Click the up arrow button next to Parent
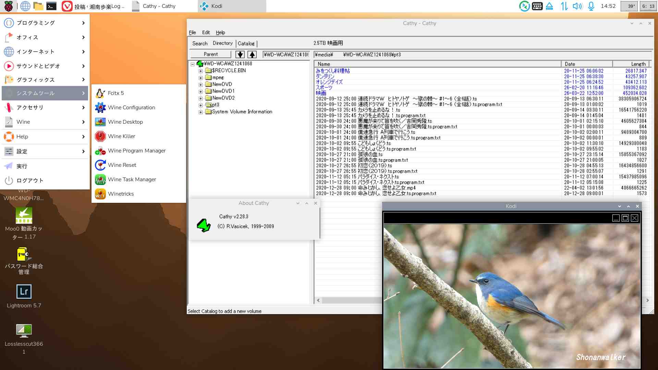This screenshot has width=658, height=370. [252, 54]
